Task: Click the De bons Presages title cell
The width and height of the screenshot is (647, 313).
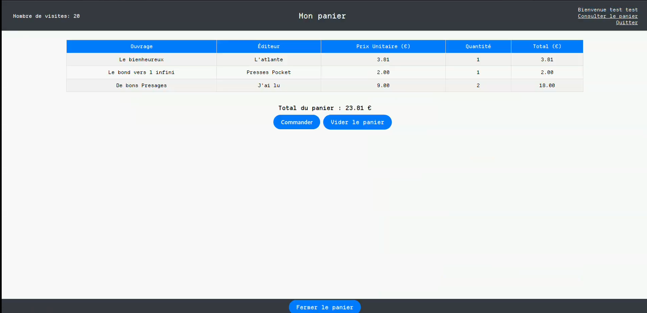Action: (x=141, y=85)
